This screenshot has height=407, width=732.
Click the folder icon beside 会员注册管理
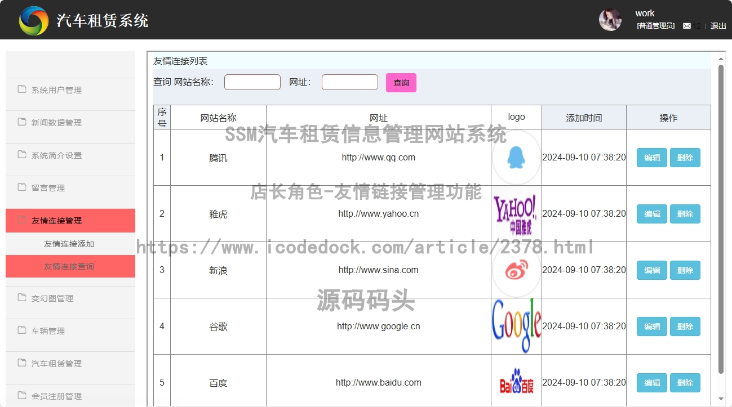coord(22,396)
